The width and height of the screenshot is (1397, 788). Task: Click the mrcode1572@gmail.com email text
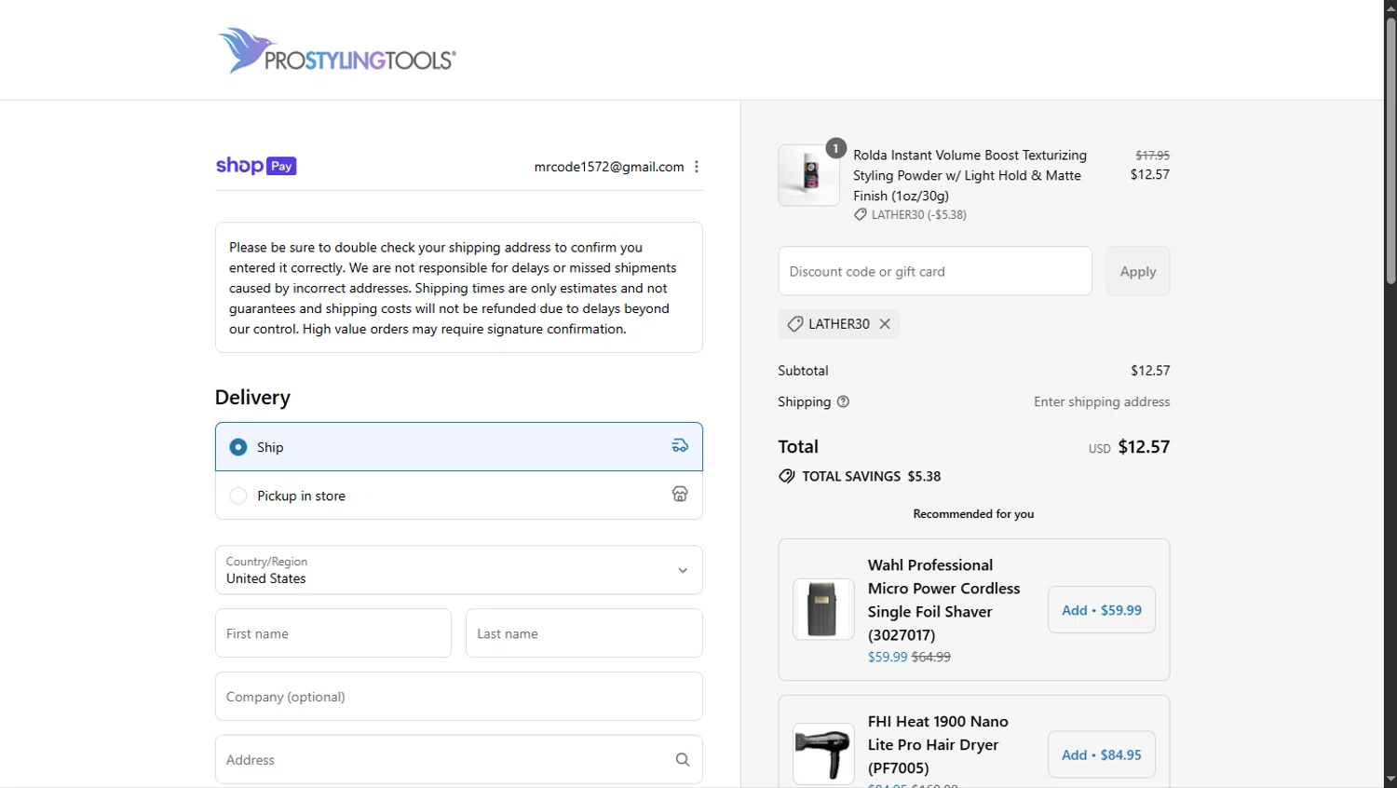point(609,167)
